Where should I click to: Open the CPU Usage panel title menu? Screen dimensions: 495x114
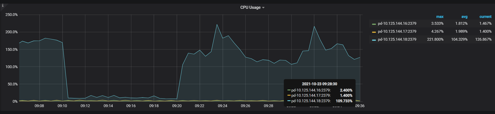(x=250, y=7)
